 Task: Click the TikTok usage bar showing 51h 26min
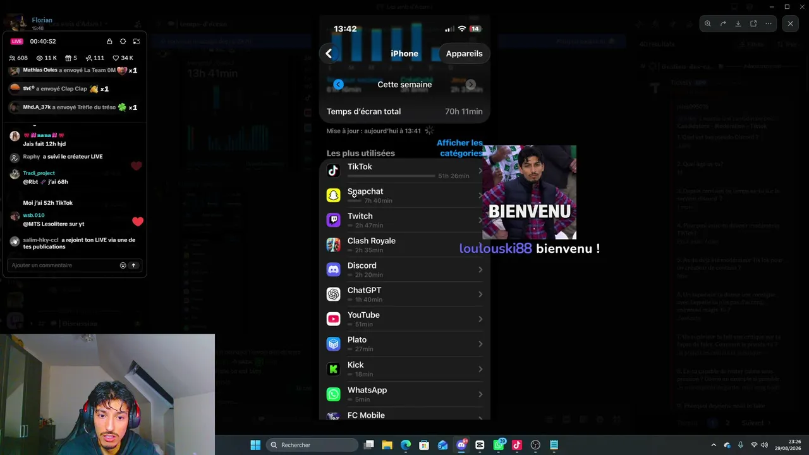click(391, 176)
